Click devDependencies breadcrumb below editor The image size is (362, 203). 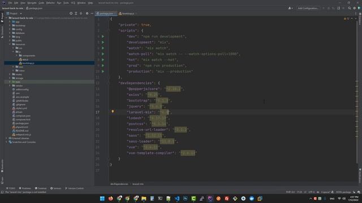pos(119,184)
